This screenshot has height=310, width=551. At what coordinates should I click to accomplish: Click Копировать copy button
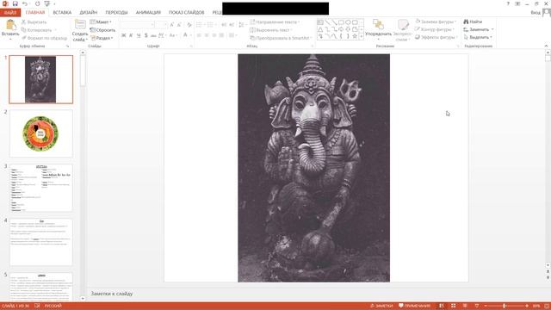[36, 30]
